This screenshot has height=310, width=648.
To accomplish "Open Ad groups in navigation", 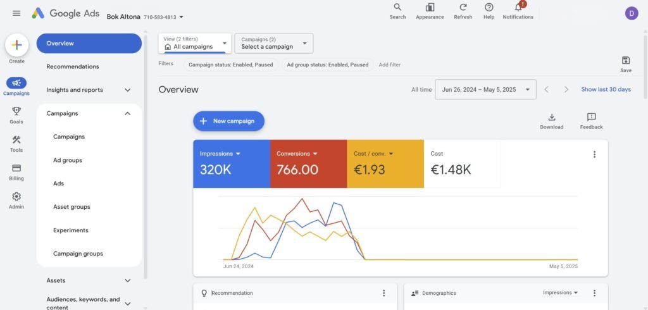I will point(68,160).
